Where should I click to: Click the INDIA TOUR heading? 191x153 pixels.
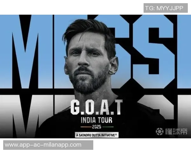(x=96, y=120)
